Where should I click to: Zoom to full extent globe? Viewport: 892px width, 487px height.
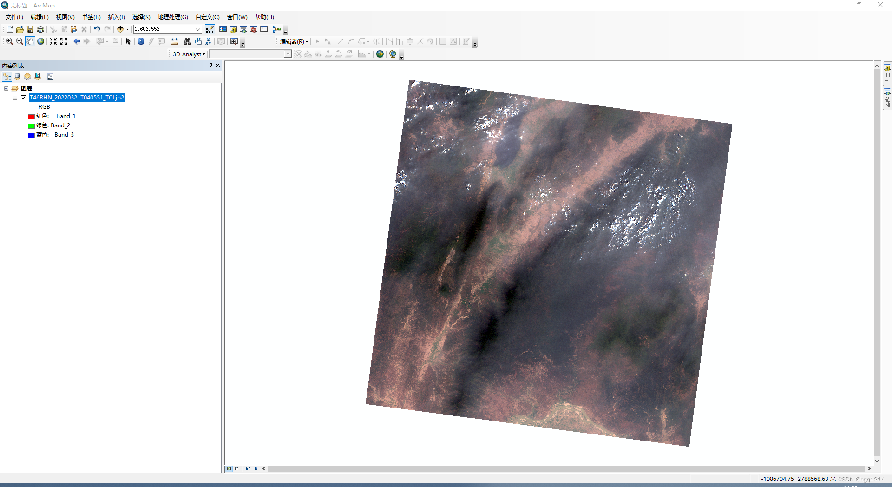click(41, 41)
